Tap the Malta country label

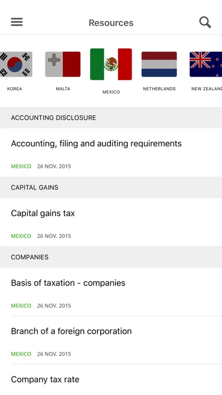coord(63,89)
